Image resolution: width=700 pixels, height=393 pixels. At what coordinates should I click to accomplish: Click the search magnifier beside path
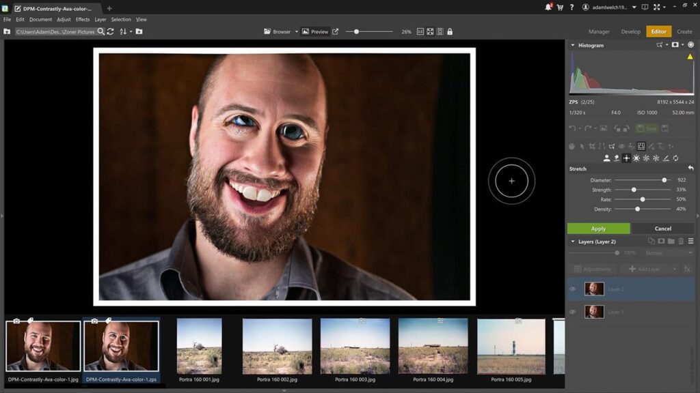[101, 31]
